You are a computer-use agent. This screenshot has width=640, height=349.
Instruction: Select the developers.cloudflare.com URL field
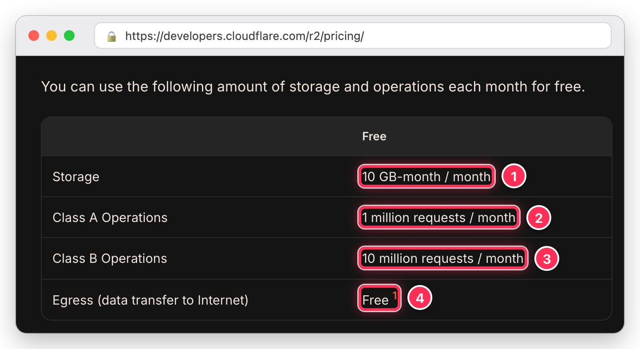click(353, 36)
